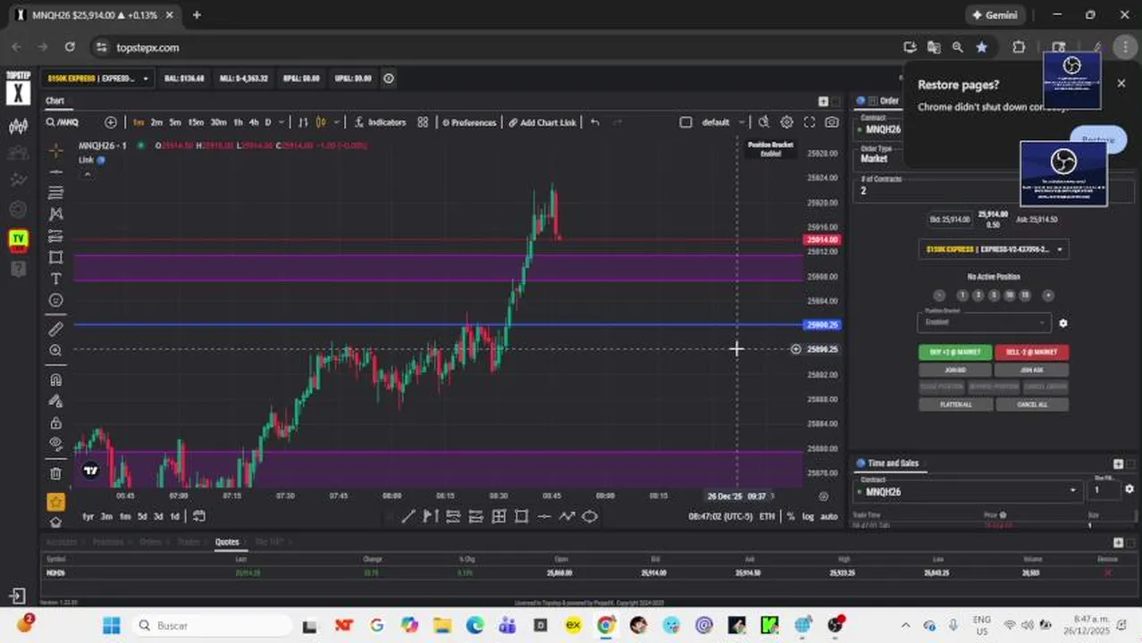Screen dimensions: 1142x643
Task: Select the crosshair cursor tool
Action: click(55, 150)
